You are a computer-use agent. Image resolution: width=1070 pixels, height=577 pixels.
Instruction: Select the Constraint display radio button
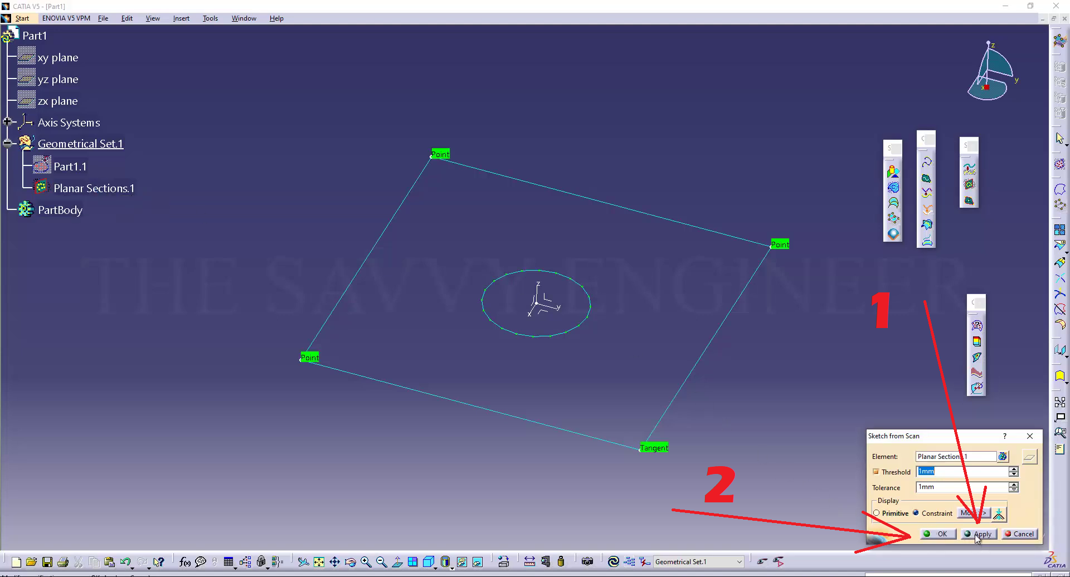[x=916, y=513]
